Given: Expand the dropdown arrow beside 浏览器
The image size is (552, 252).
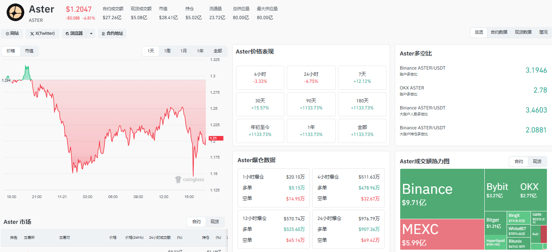Looking at the screenshot, I should (91, 34).
